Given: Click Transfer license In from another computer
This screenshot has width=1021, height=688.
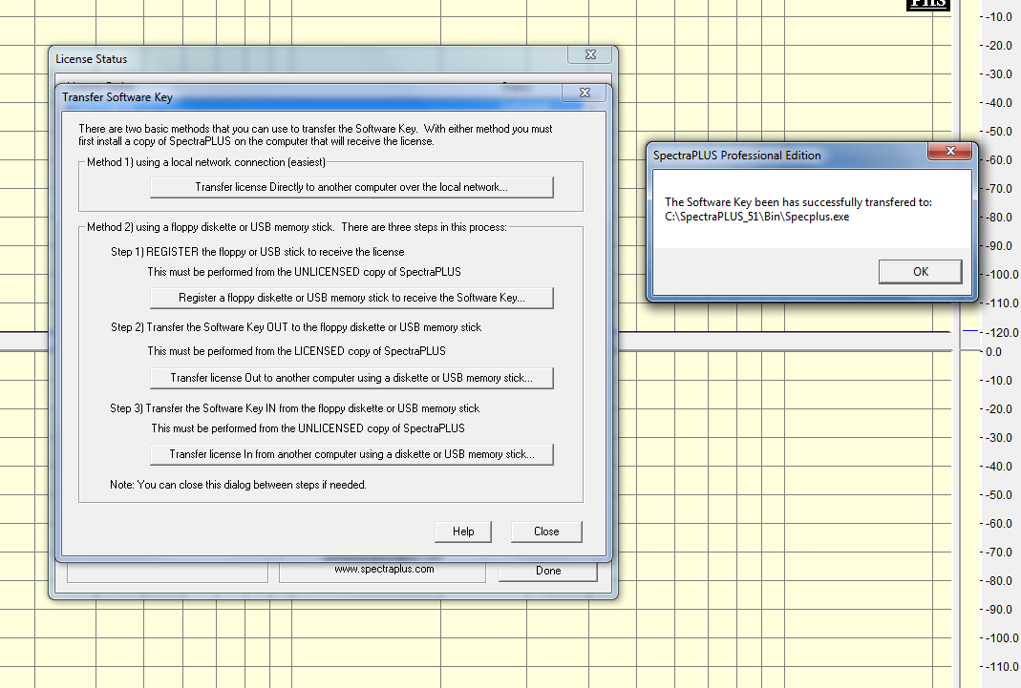Looking at the screenshot, I should [x=351, y=454].
